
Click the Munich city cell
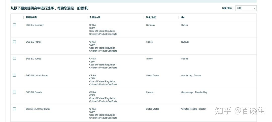(x=184, y=25)
